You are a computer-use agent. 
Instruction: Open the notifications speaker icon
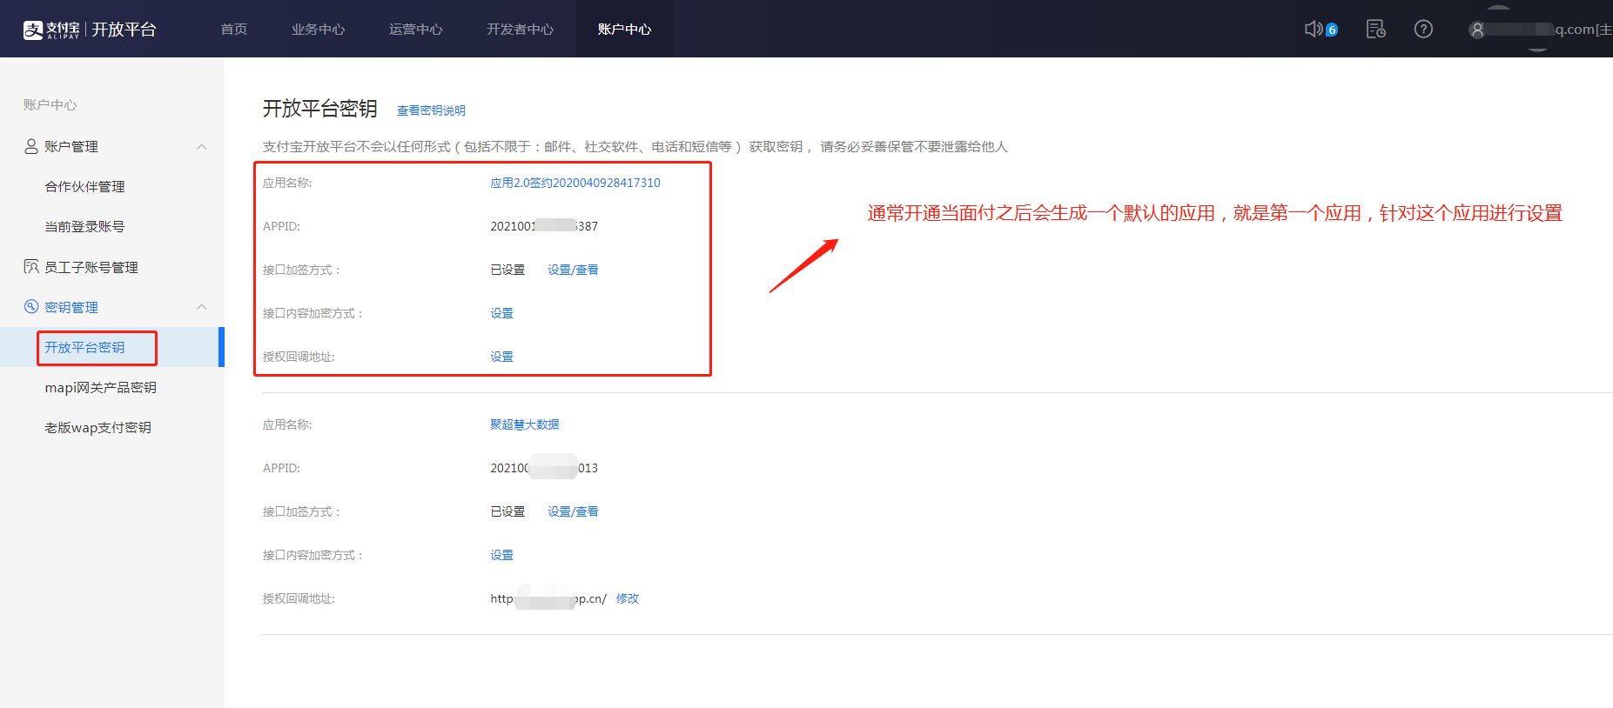coord(1314,30)
